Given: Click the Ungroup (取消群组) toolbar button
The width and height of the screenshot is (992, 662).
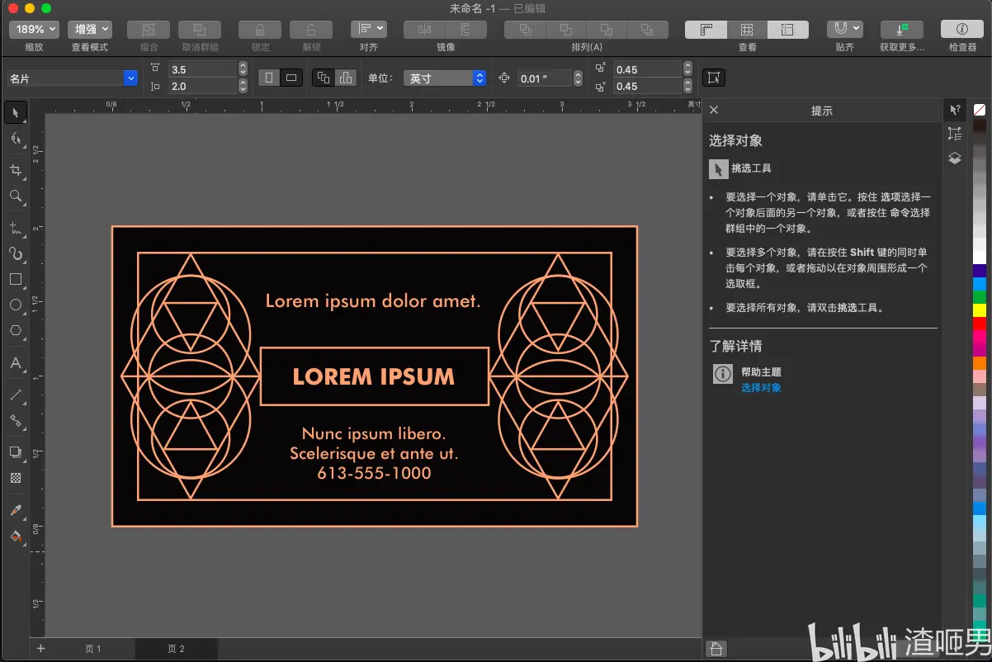Looking at the screenshot, I should click(x=200, y=29).
